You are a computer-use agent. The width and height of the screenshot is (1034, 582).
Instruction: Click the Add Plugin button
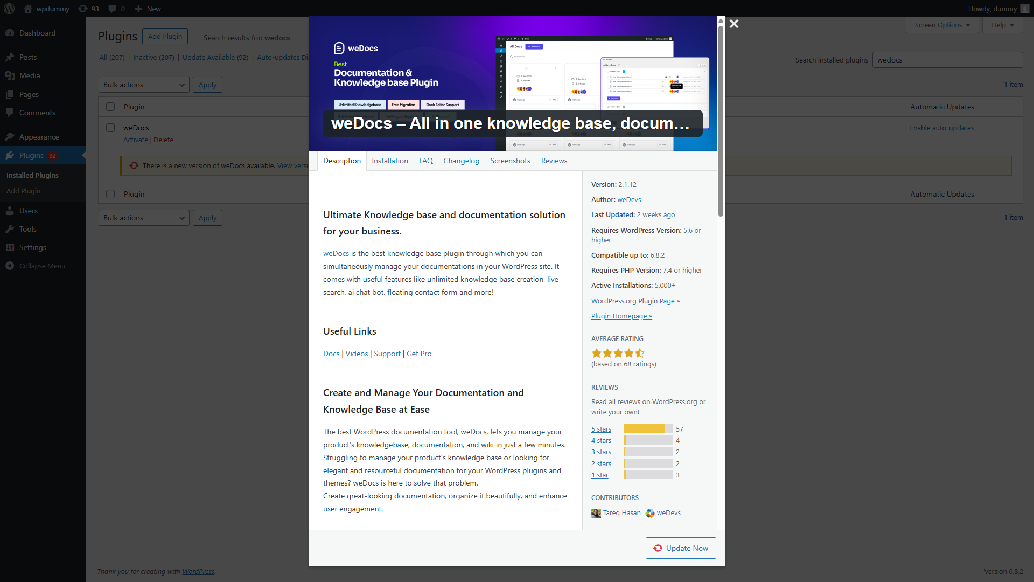[165, 36]
